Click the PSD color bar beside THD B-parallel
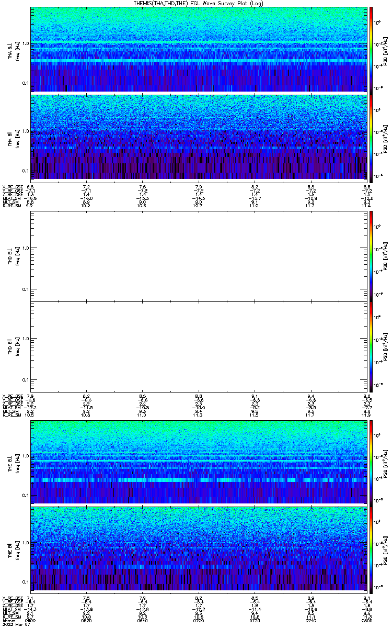The image size is (392, 628). [x=372, y=346]
